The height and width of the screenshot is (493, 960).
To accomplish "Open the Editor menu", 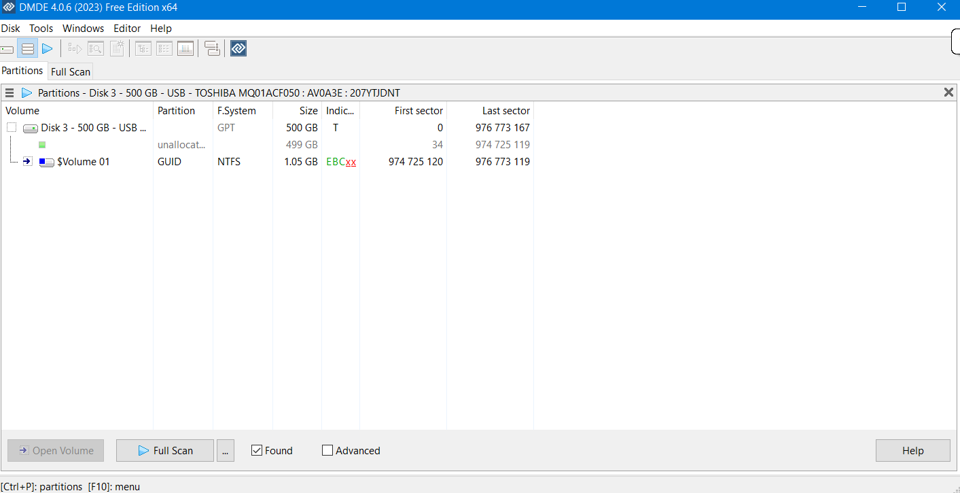I will point(127,29).
